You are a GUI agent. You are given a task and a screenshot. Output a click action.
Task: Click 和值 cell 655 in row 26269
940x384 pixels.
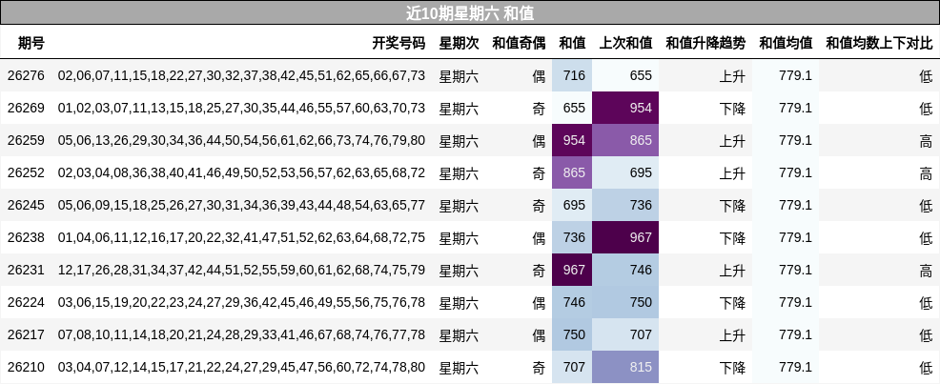[573, 108]
